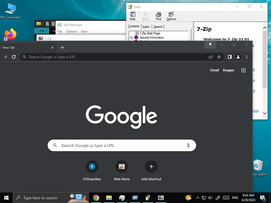Open the Chrome profile menu
This screenshot has width=271, height=203.
point(238,57)
